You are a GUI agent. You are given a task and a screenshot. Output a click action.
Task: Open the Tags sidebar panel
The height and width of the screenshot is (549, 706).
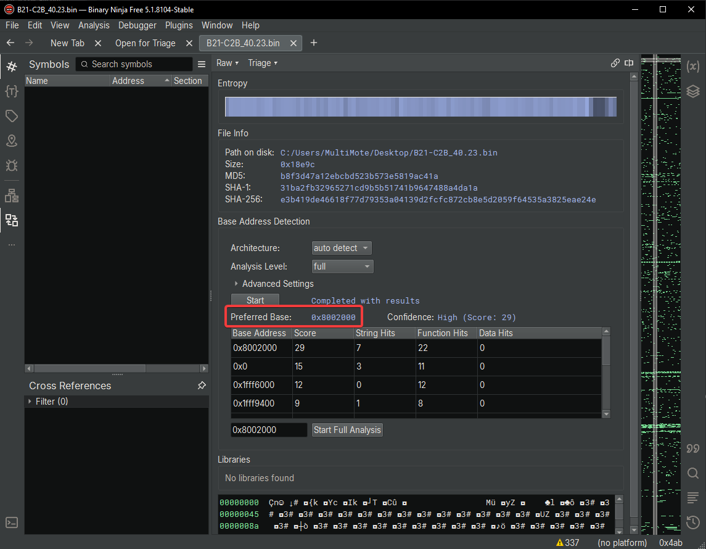pyautogui.click(x=12, y=116)
